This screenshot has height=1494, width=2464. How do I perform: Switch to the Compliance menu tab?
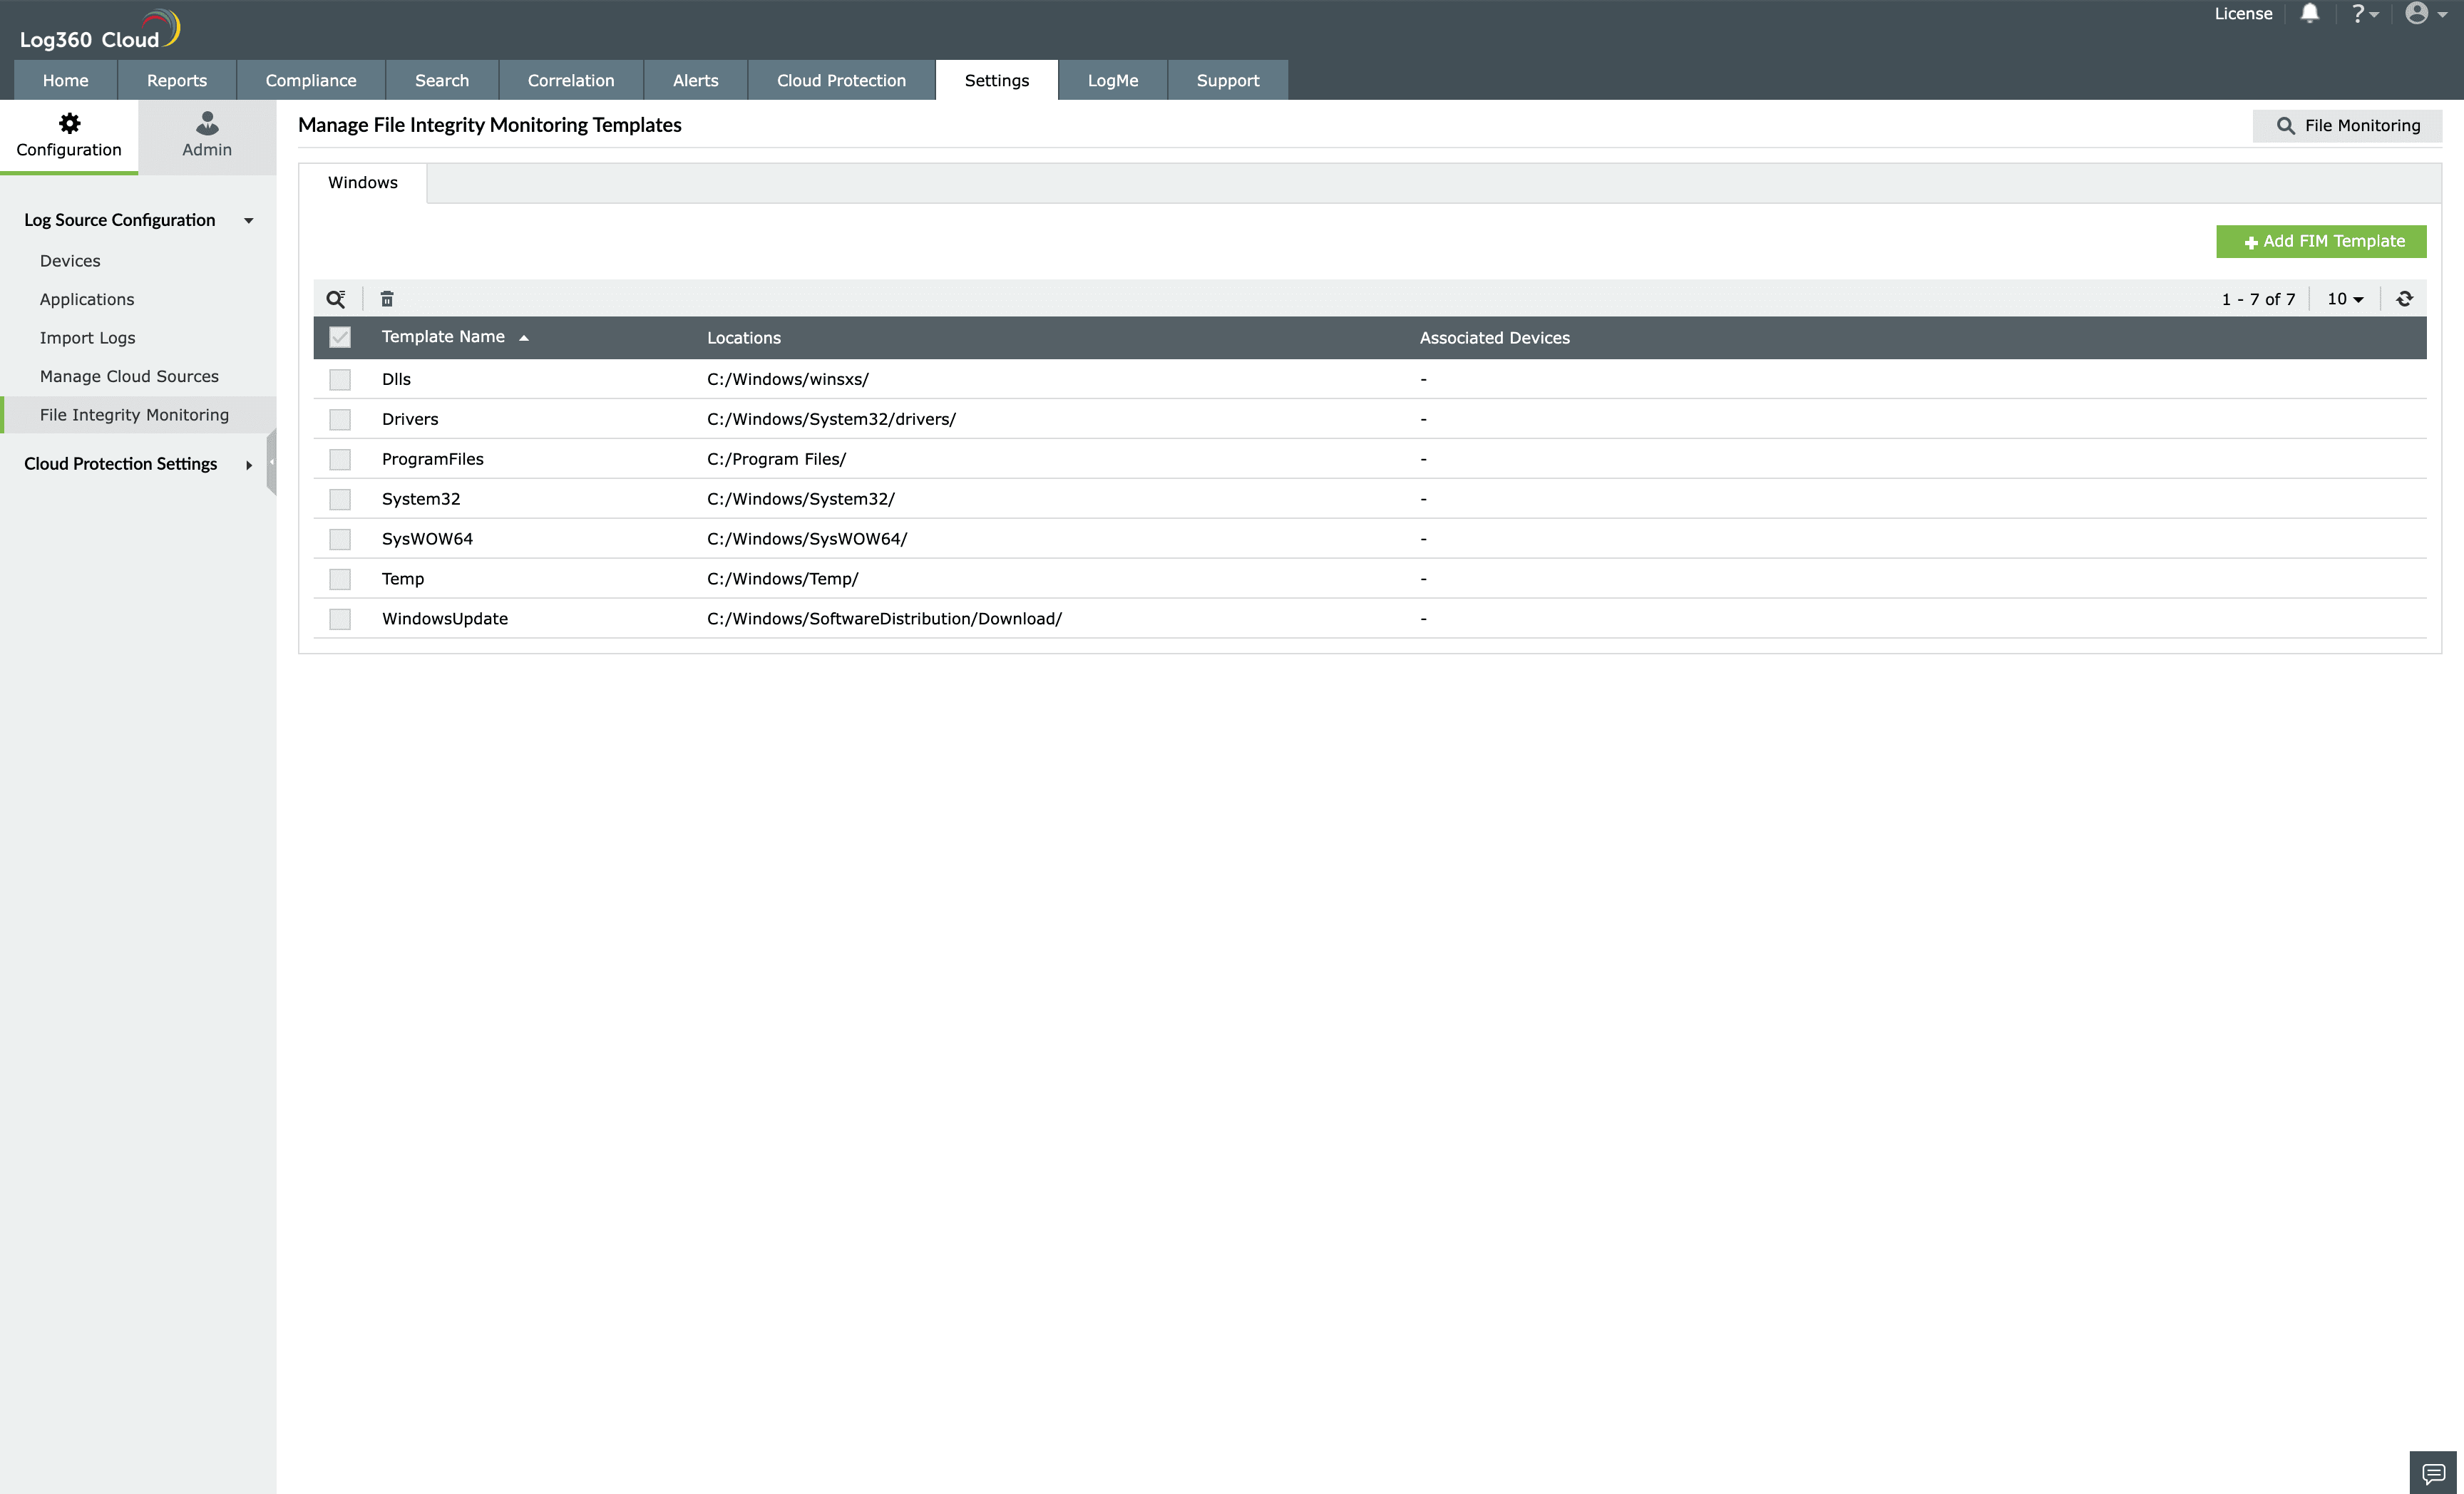tap(309, 79)
